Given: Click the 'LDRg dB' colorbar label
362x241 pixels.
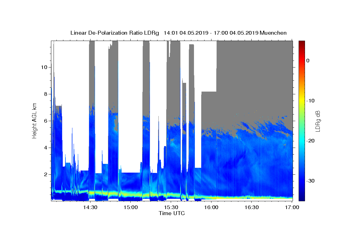Looking at the screenshot, I should point(318,121).
